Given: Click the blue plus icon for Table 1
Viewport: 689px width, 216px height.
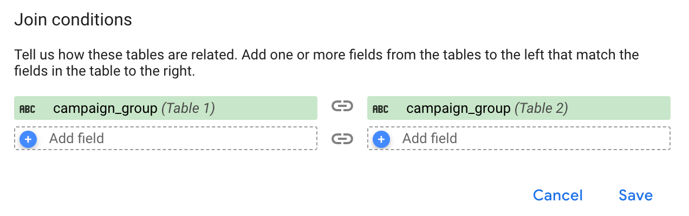Looking at the screenshot, I should pyautogui.click(x=28, y=139).
